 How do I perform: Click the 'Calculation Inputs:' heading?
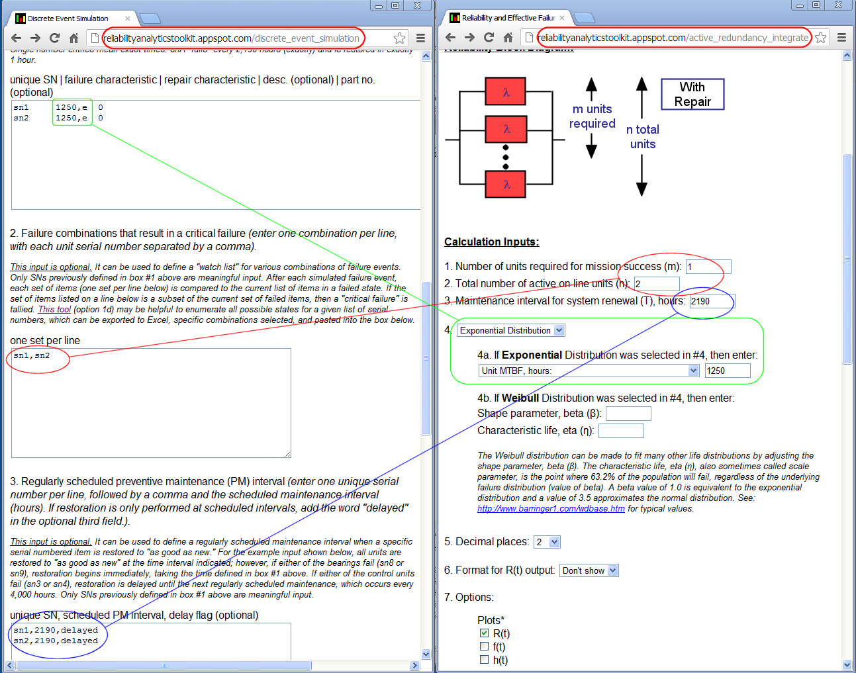491,242
